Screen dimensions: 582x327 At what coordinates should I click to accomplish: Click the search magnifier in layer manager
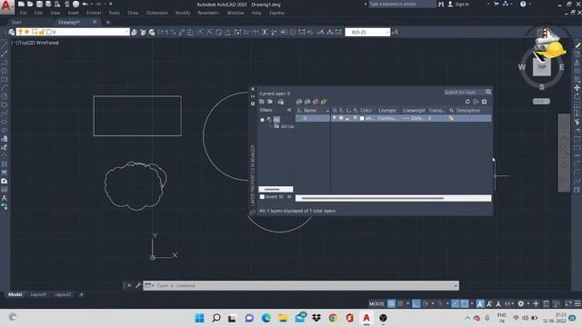tap(488, 92)
